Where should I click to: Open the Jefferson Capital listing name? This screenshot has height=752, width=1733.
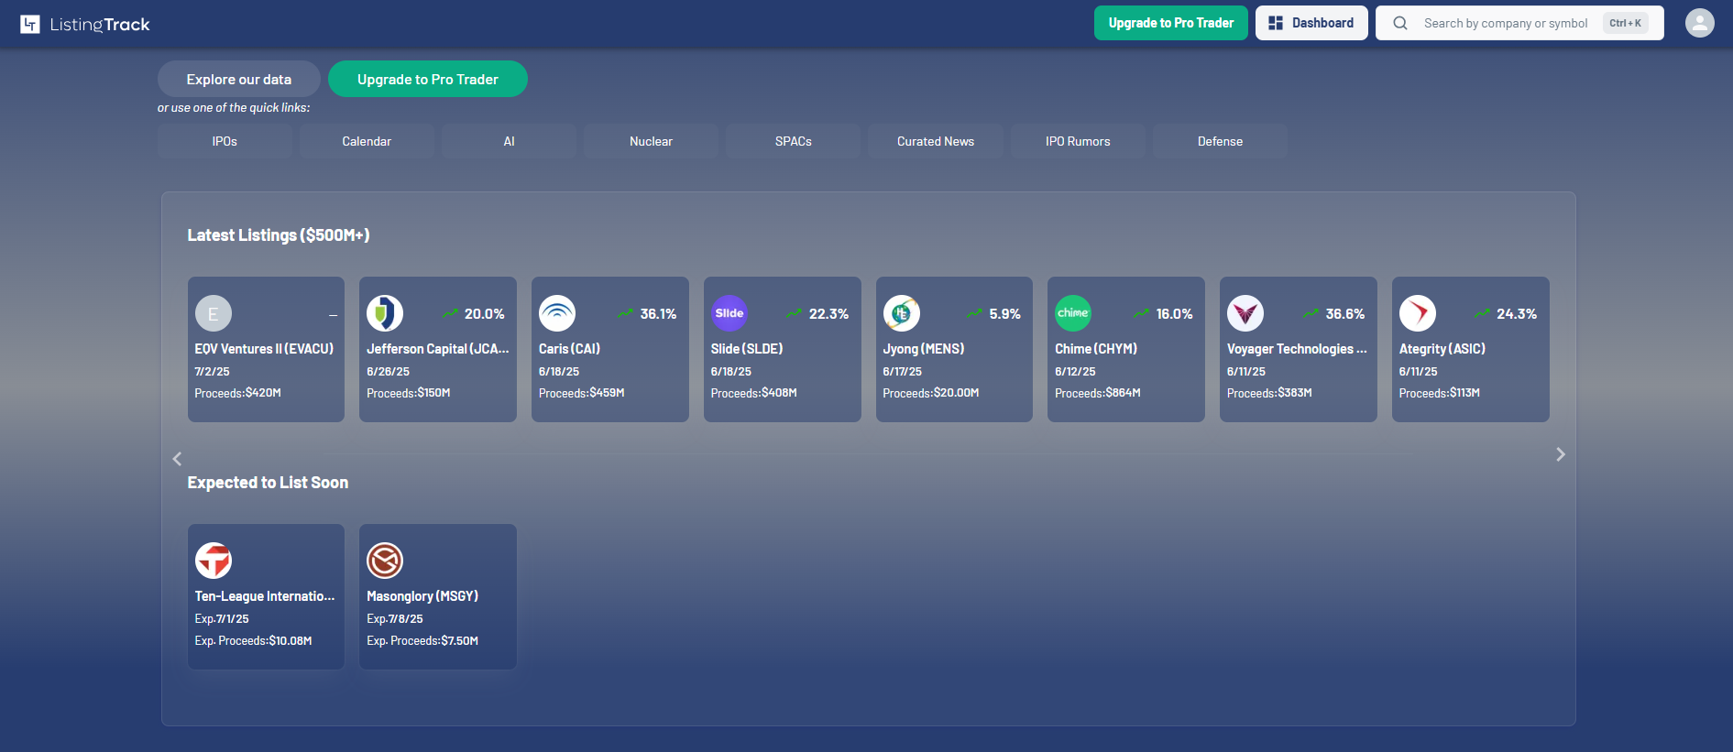click(438, 349)
